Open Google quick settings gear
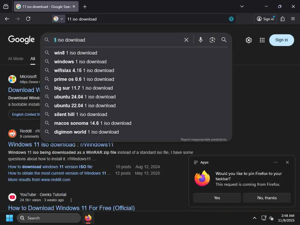The height and width of the screenshot is (225, 300). coord(248,40)
